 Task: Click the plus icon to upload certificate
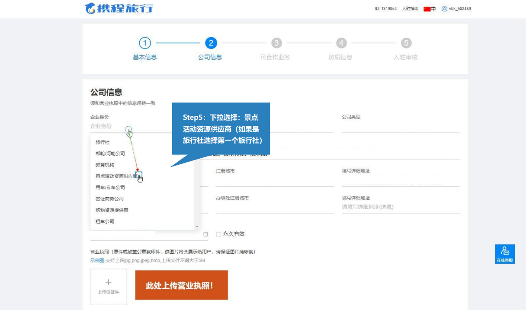click(108, 282)
